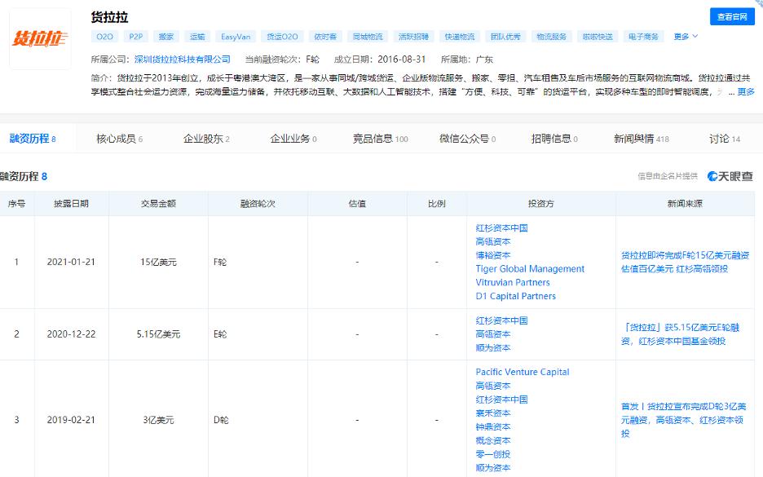The height and width of the screenshot is (477, 763).
Task: Open Tiger Global Management investor link
Action: point(530,269)
